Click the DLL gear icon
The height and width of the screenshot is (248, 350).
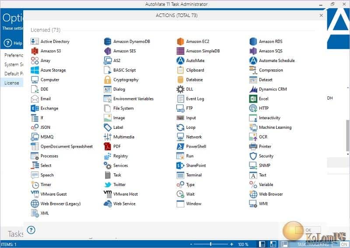180,90
